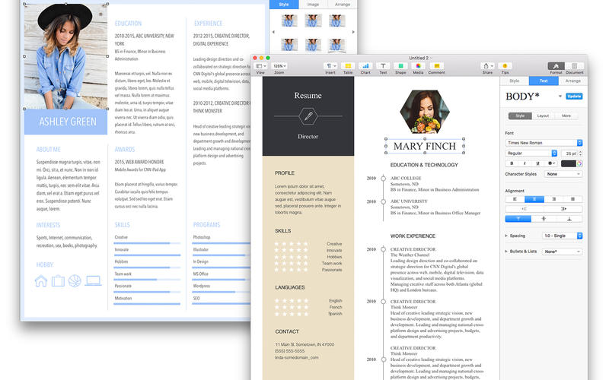
Task: Open the Image tab in back window
Action: (x=313, y=5)
